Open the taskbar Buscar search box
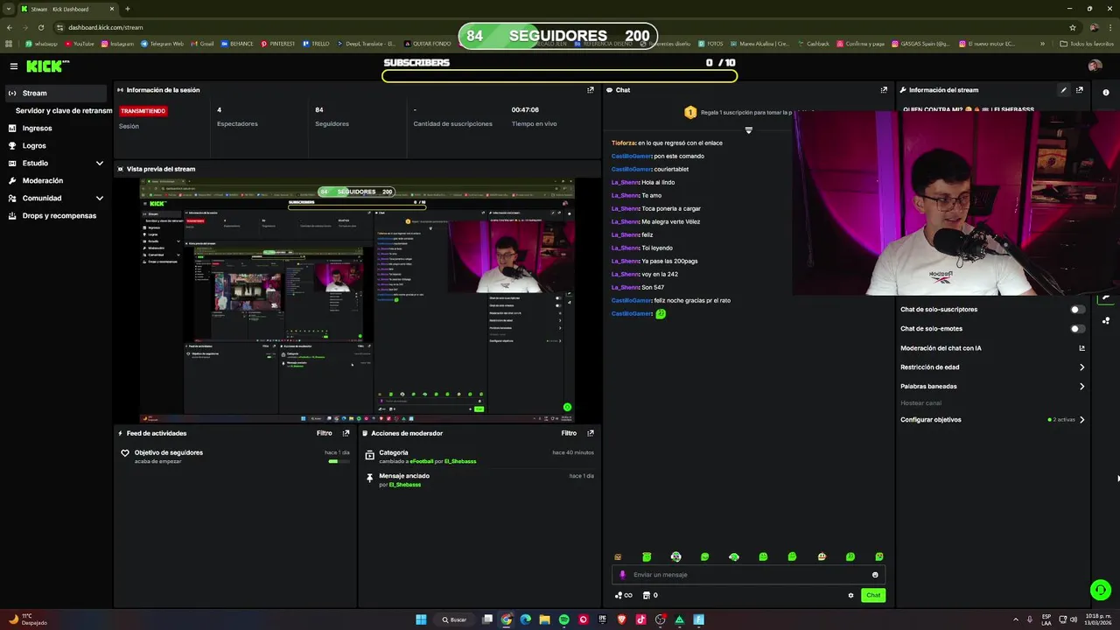 (x=455, y=619)
